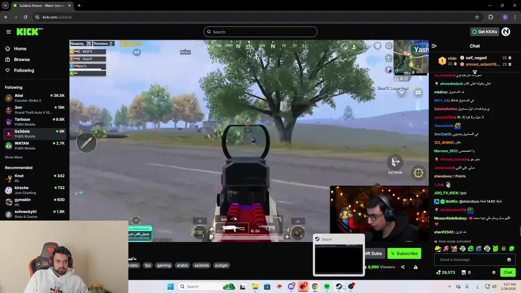Bookmark this page with the star icon

click(x=477, y=17)
